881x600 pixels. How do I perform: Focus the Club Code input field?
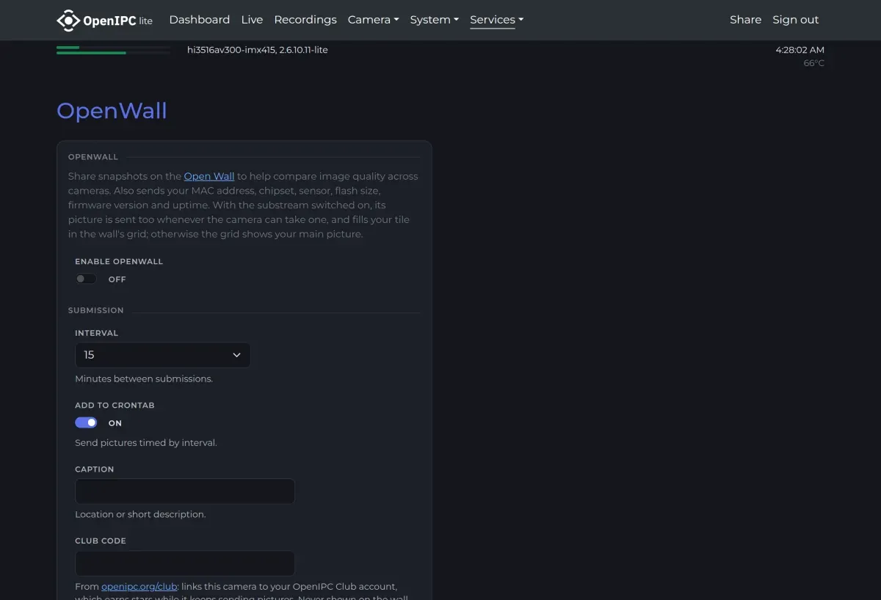[185, 563]
